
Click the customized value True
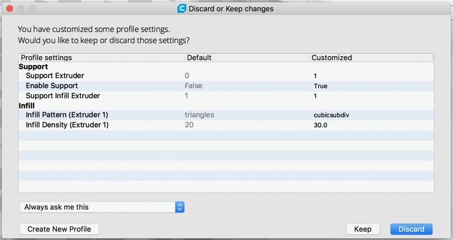click(x=320, y=86)
